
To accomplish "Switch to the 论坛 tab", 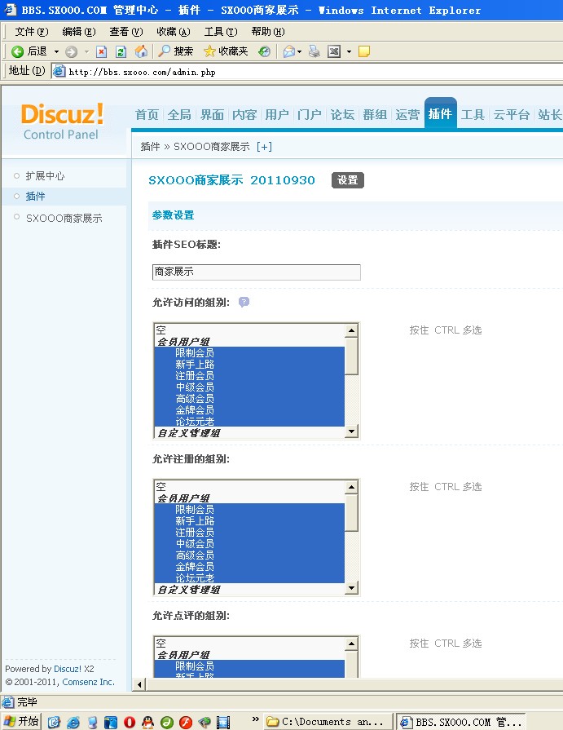I will tap(342, 114).
